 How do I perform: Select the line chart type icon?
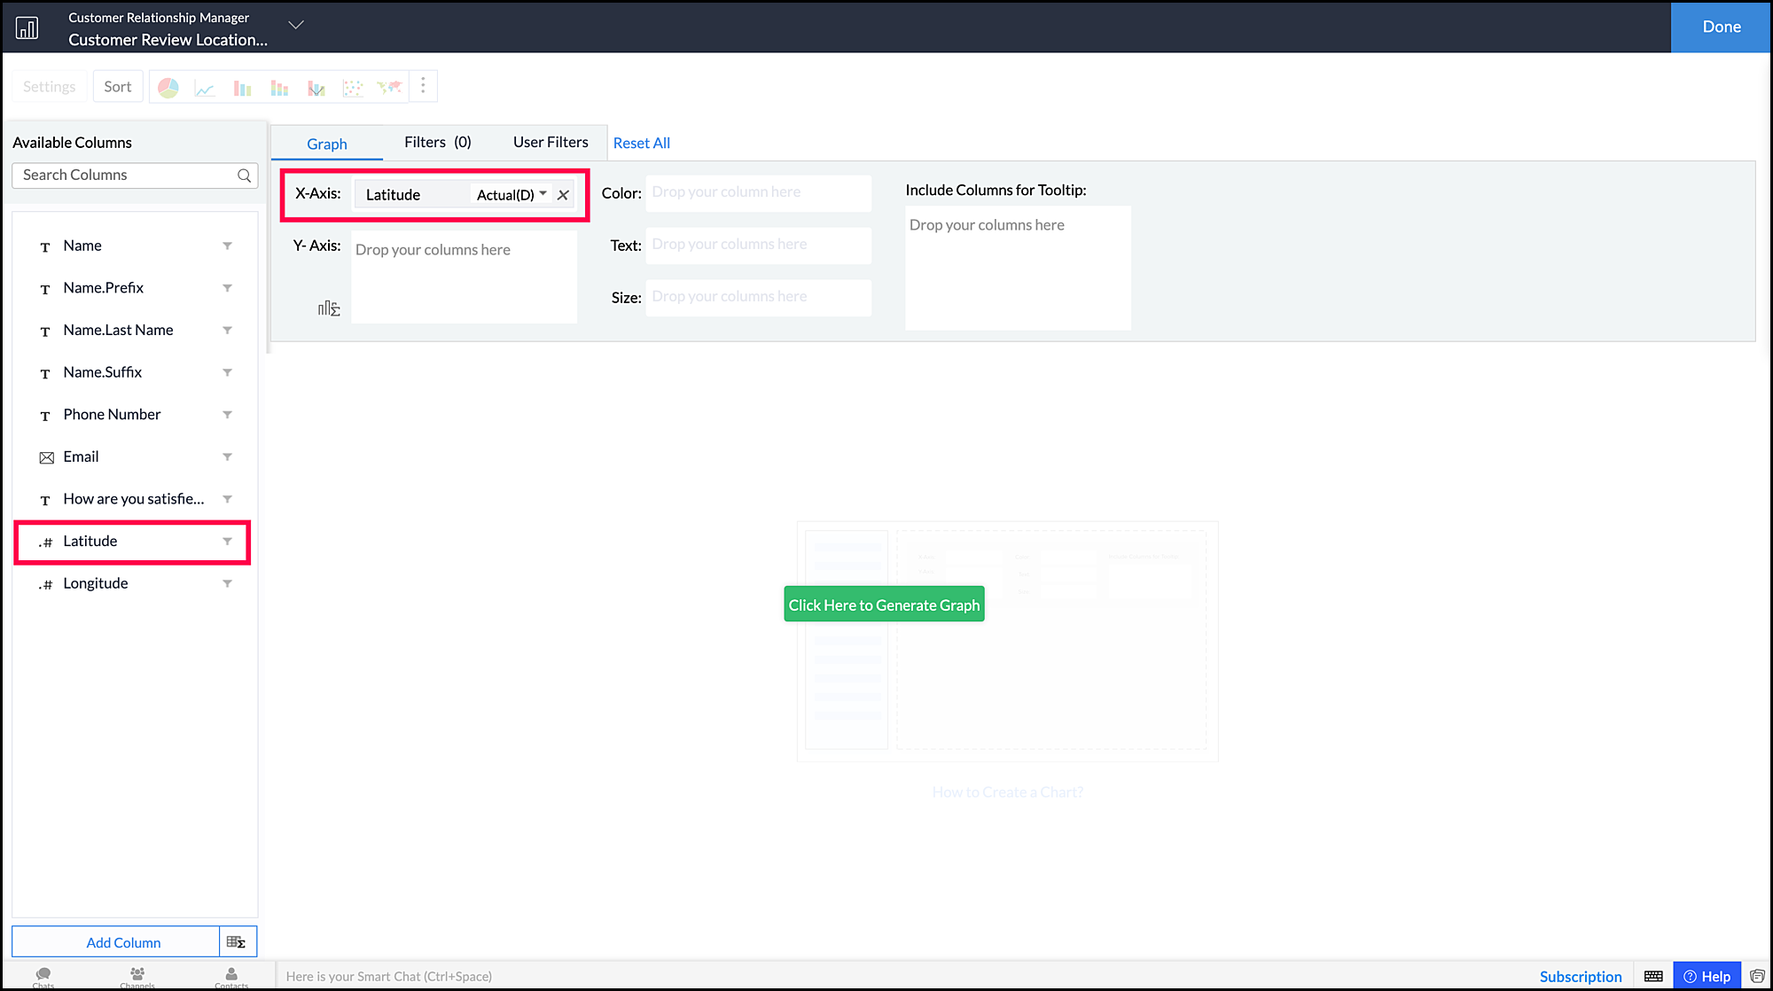pos(205,87)
